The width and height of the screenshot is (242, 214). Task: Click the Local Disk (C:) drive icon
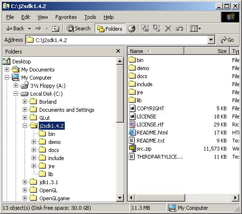pos(25,94)
